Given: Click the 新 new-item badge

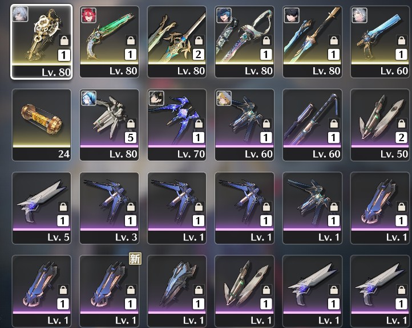Looking at the screenshot, I should coord(135,259).
